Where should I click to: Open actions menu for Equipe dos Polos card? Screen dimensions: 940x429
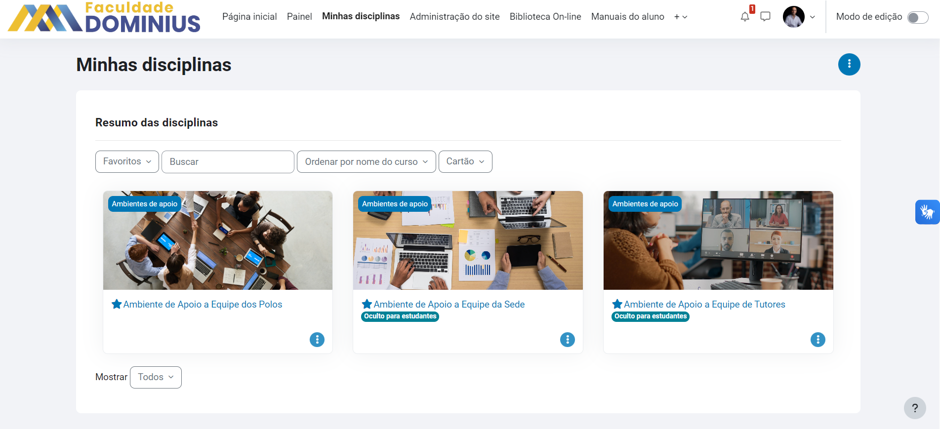pyautogui.click(x=317, y=340)
